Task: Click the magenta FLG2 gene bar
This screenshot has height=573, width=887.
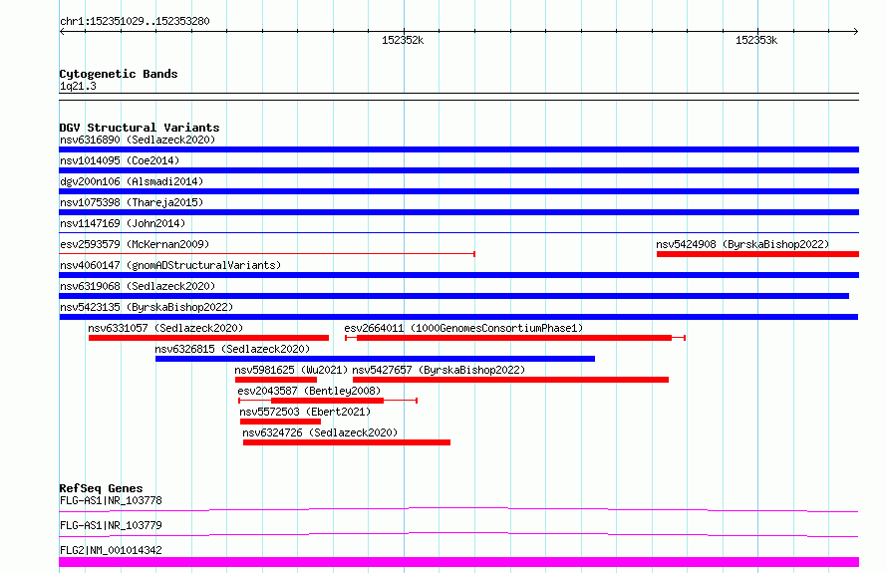Action: [458, 562]
